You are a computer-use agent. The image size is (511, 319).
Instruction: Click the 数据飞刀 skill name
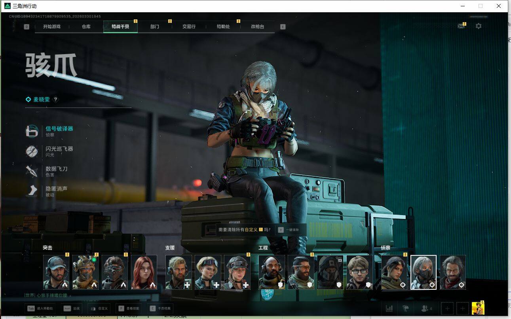click(x=57, y=169)
